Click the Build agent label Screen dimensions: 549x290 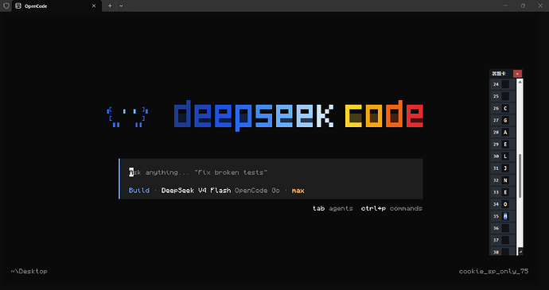(139, 191)
